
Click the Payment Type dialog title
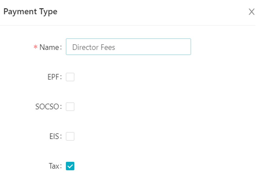tap(30, 12)
